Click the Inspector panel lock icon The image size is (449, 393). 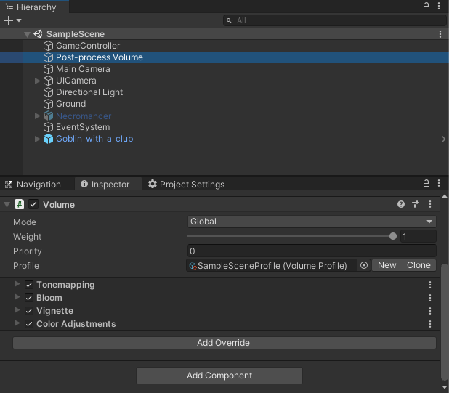pos(426,185)
